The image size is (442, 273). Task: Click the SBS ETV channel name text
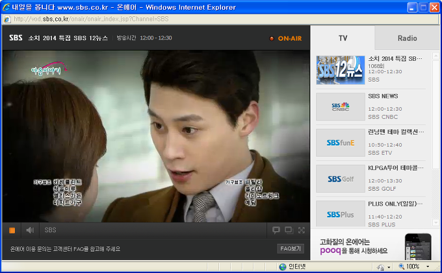(380, 152)
